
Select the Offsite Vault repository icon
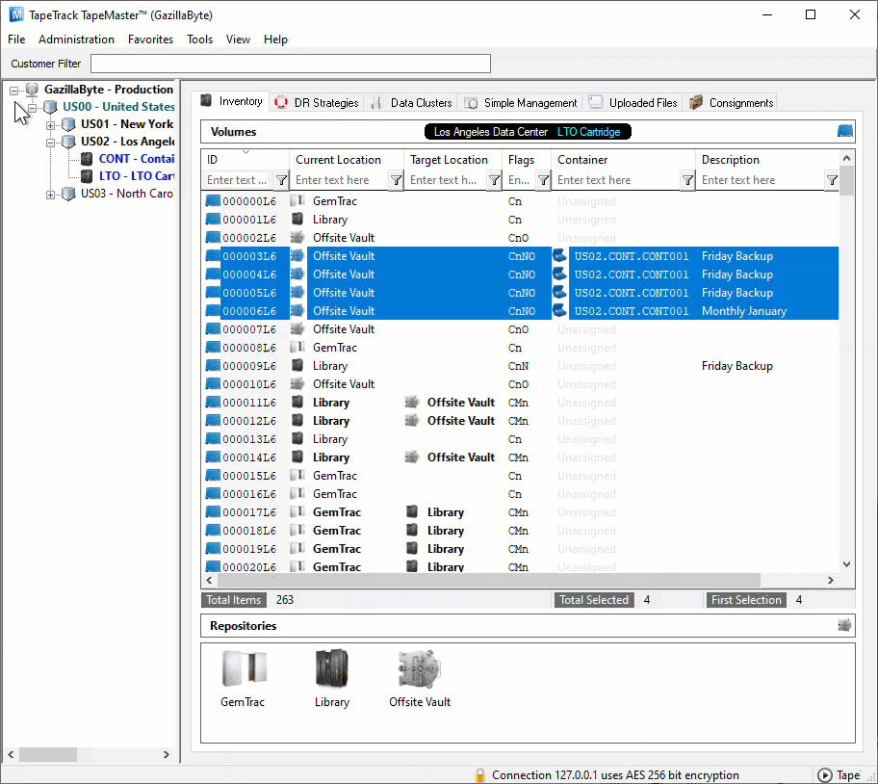coord(420,668)
